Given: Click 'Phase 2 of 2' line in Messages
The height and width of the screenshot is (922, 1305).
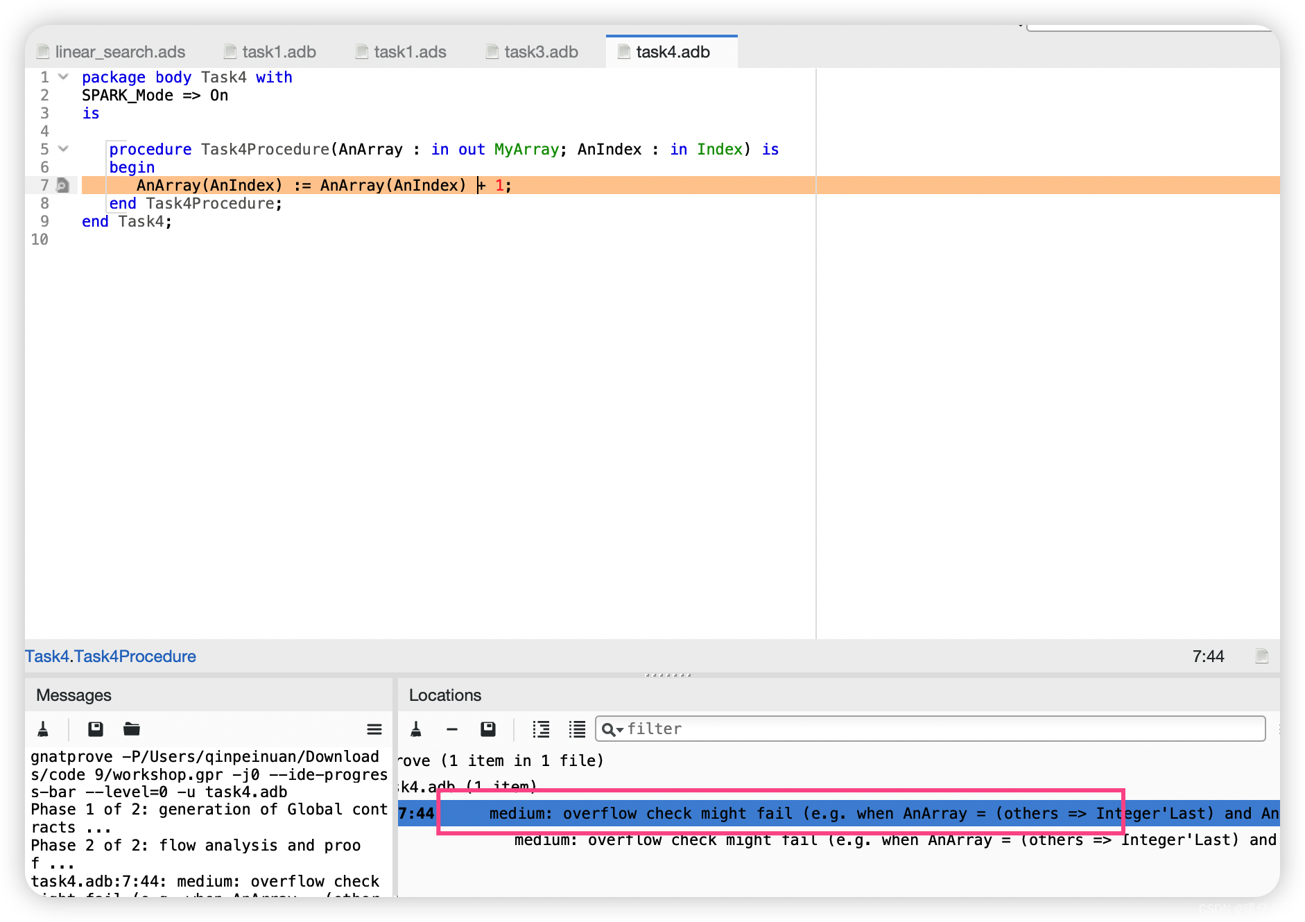Looking at the screenshot, I should (x=196, y=854).
